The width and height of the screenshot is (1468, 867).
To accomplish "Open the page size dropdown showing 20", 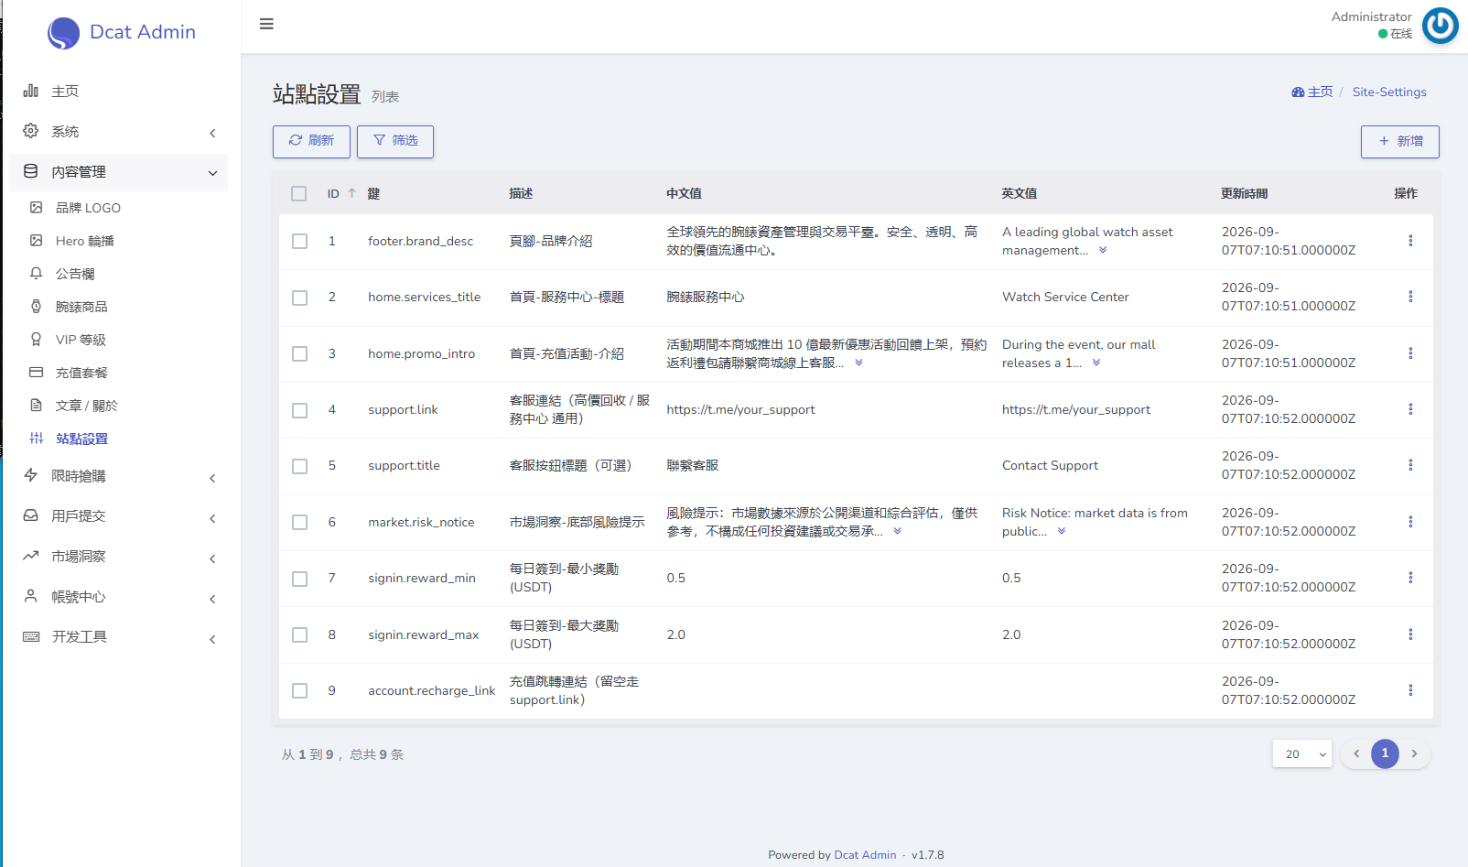I will [1301, 753].
